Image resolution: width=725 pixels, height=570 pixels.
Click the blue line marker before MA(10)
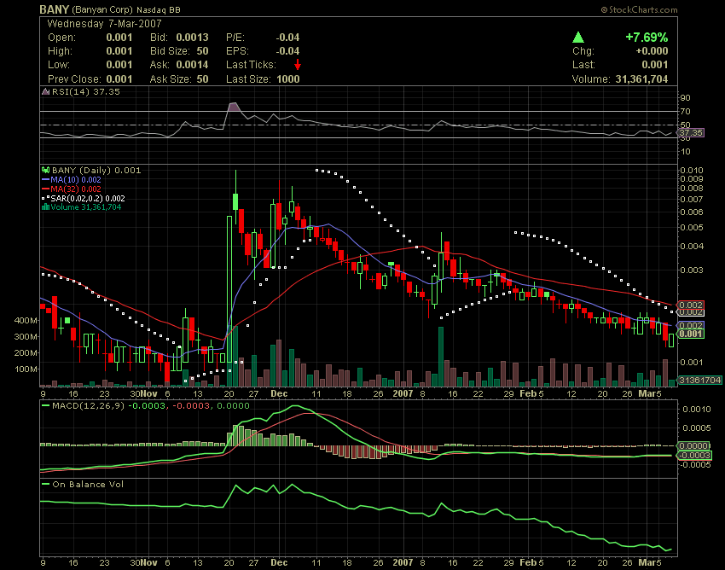point(46,179)
